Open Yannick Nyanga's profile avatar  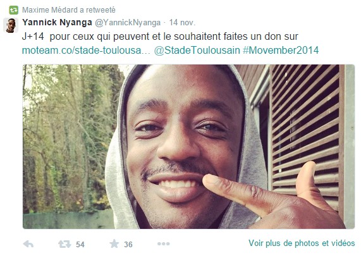coord(11,25)
